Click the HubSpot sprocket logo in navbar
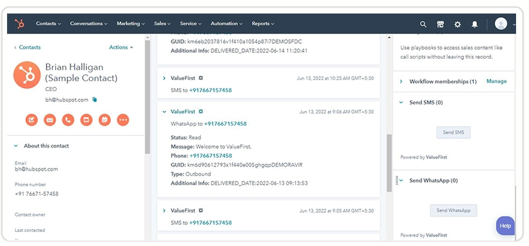The height and width of the screenshot is (246, 529). point(19,23)
